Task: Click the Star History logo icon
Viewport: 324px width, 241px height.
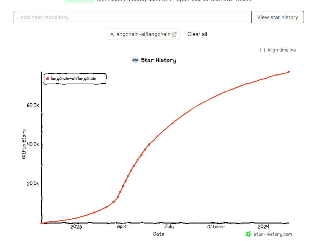Action: [135, 60]
